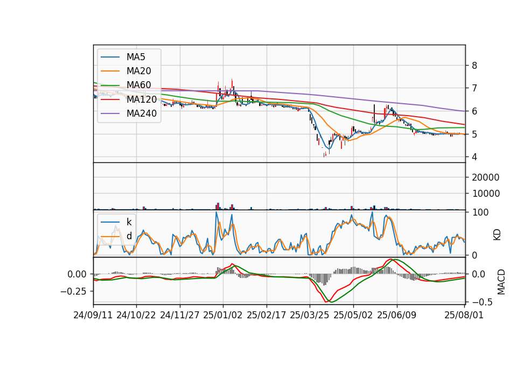
Task: Click the green MA60 legend line sample
Action: [110, 85]
